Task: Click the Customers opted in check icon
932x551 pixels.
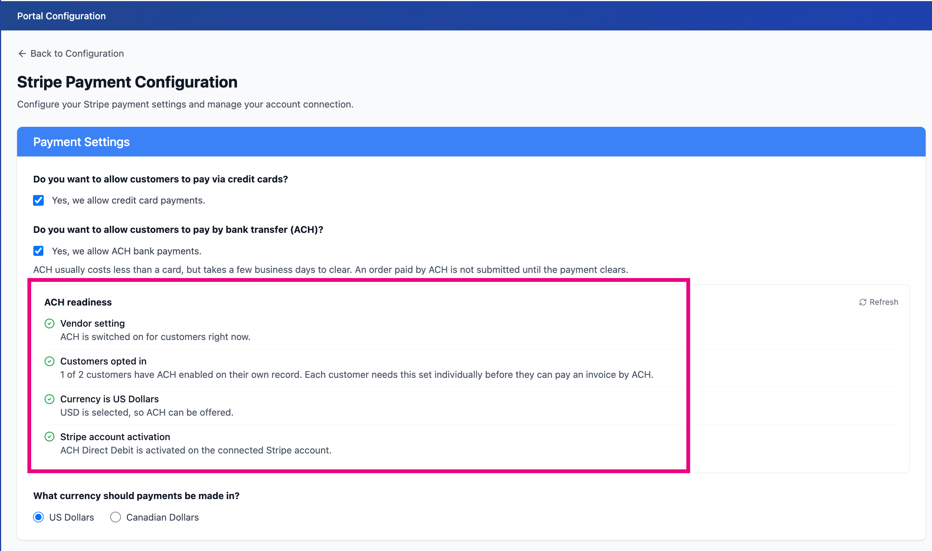Action: (49, 361)
